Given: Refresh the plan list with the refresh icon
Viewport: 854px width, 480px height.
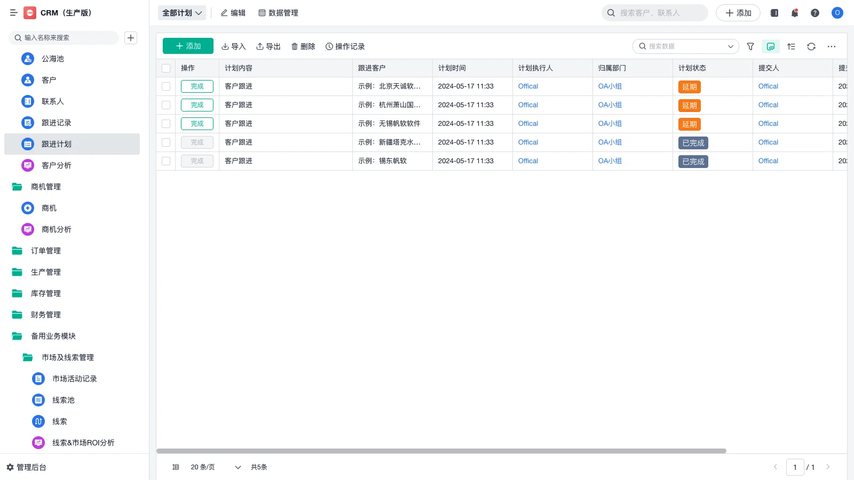Looking at the screenshot, I should (811, 46).
